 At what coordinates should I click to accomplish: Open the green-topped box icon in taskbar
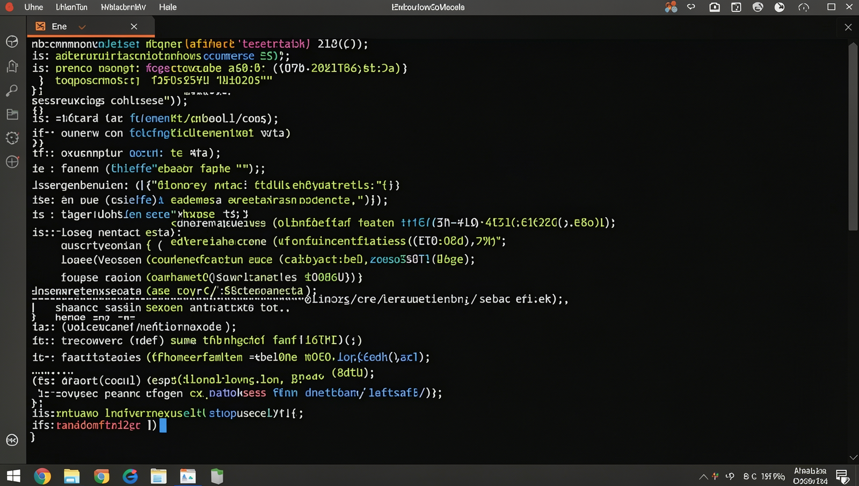217,476
